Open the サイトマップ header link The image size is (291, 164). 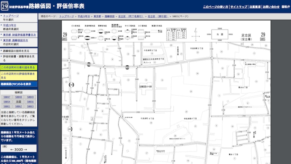click(239, 7)
